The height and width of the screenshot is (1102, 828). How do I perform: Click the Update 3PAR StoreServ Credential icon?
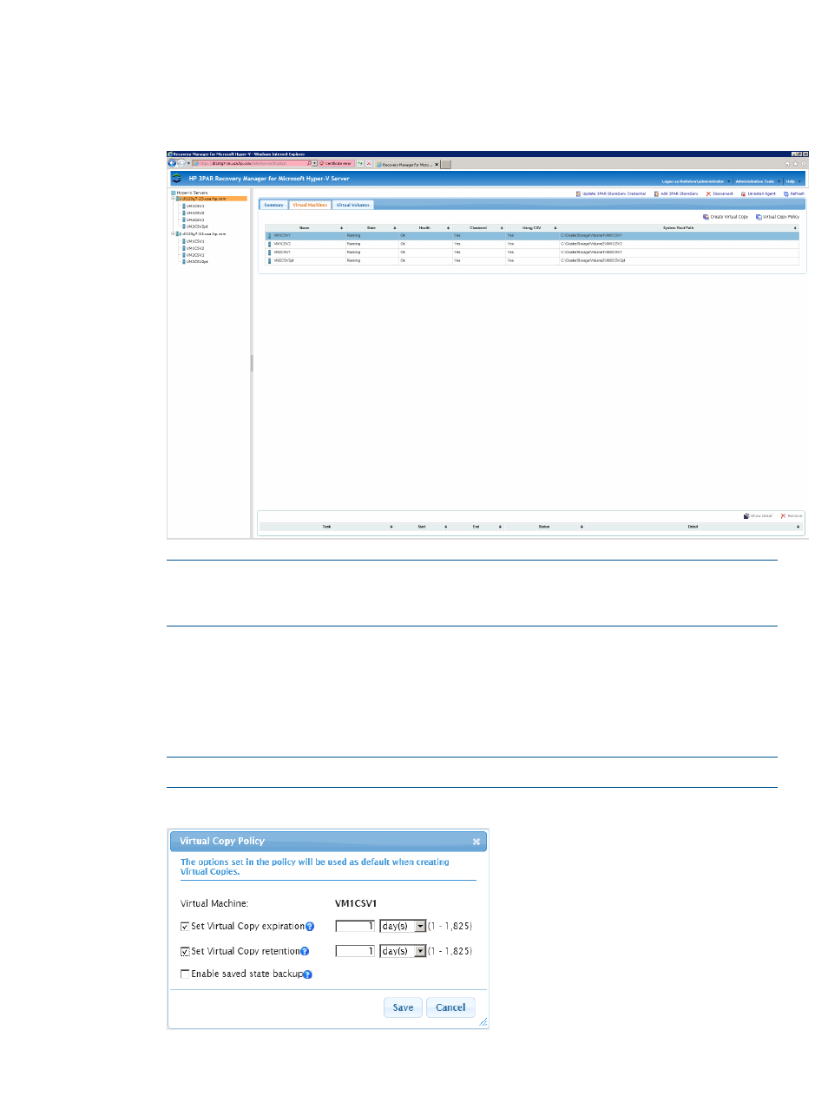579,194
